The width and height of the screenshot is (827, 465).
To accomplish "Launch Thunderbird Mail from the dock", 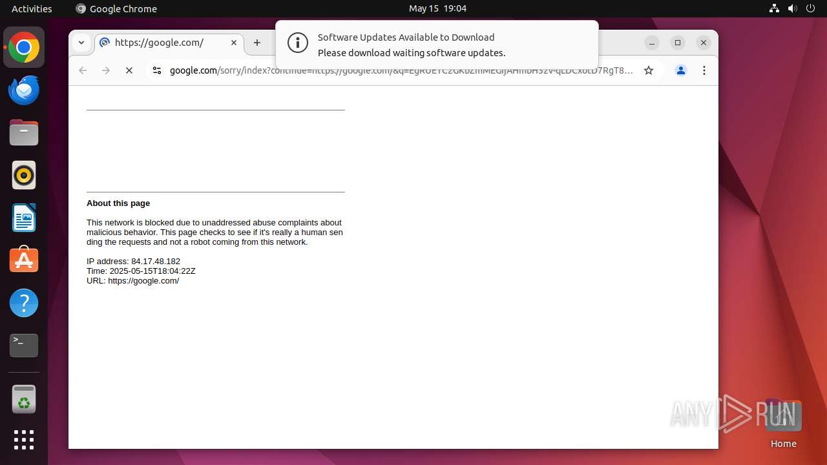I will 24,90.
